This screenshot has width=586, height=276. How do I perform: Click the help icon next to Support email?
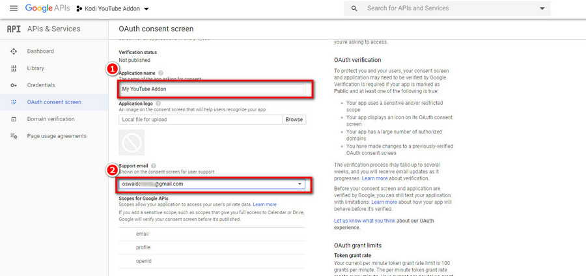[154, 165]
